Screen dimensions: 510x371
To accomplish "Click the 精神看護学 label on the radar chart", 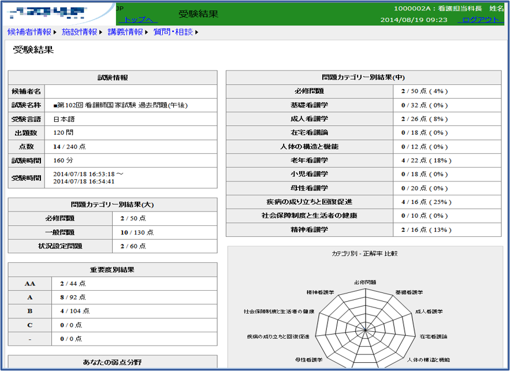I will pos(320,292).
